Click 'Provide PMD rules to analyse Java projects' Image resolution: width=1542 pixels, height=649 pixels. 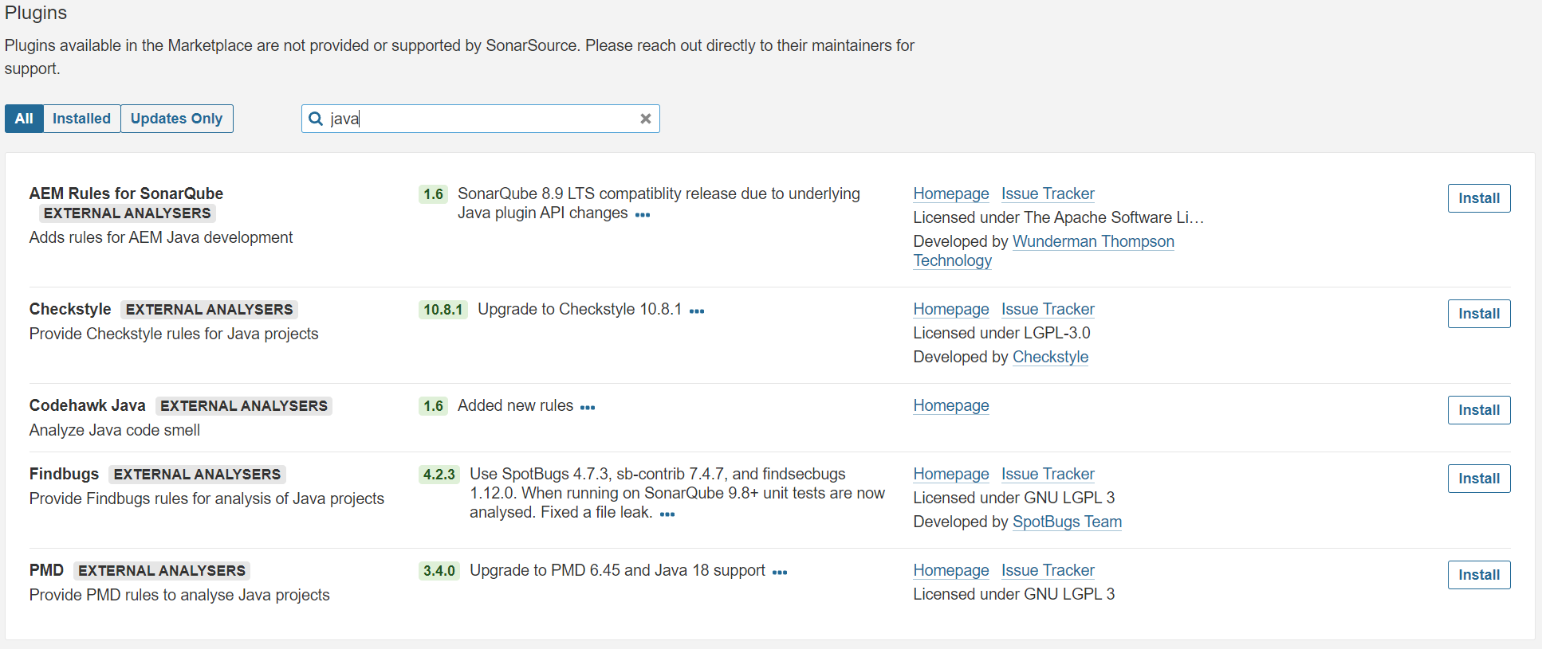point(179,595)
